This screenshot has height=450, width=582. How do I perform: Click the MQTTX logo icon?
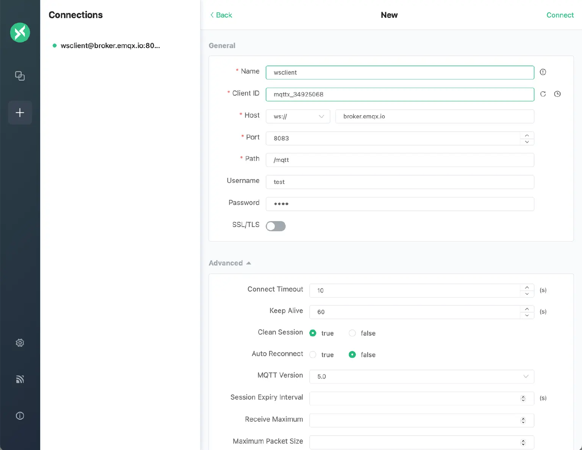tap(20, 33)
